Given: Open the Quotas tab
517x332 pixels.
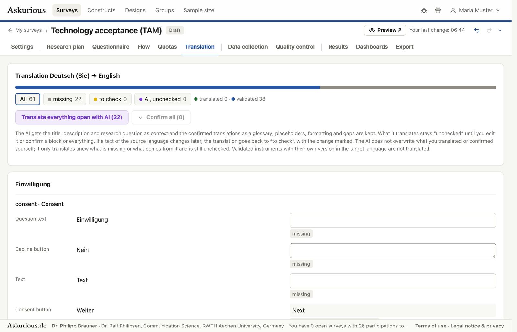Looking at the screenshot, I should click(167, 47).
